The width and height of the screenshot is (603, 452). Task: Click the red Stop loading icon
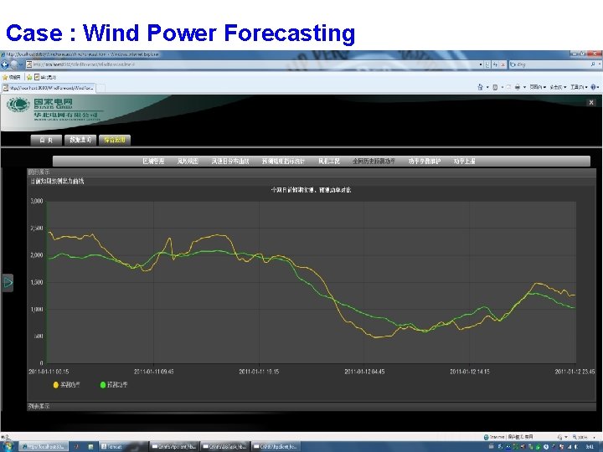click(502, 64)
